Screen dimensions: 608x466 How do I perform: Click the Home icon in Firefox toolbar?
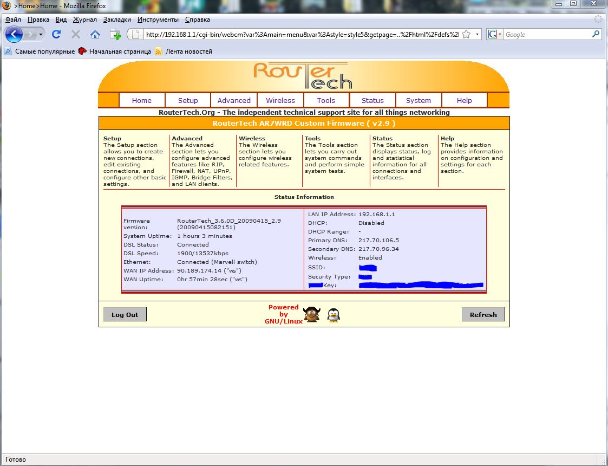tap(95, 35)
